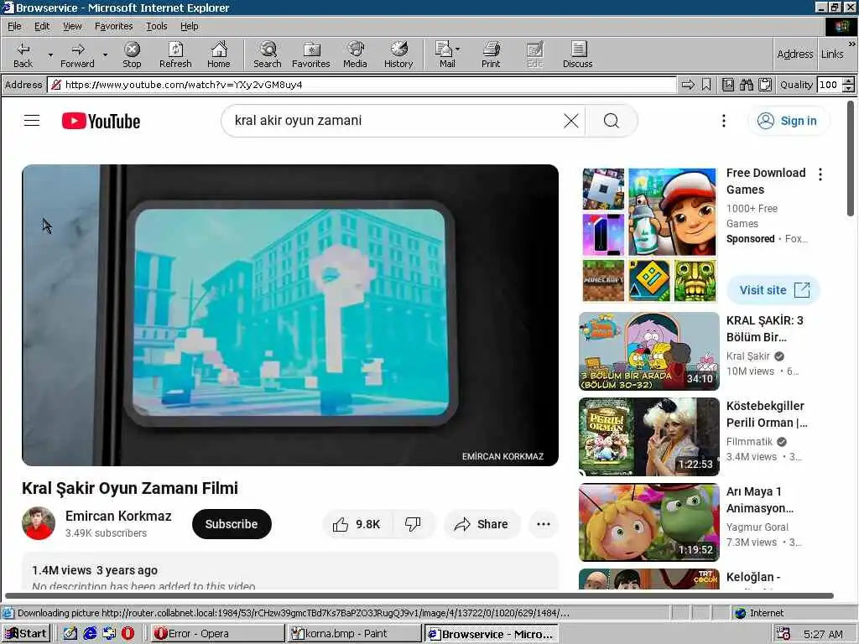This screenshot has width=859, height=644.
Task: Click the IE address URL field
Action: (x=362, y=85)
